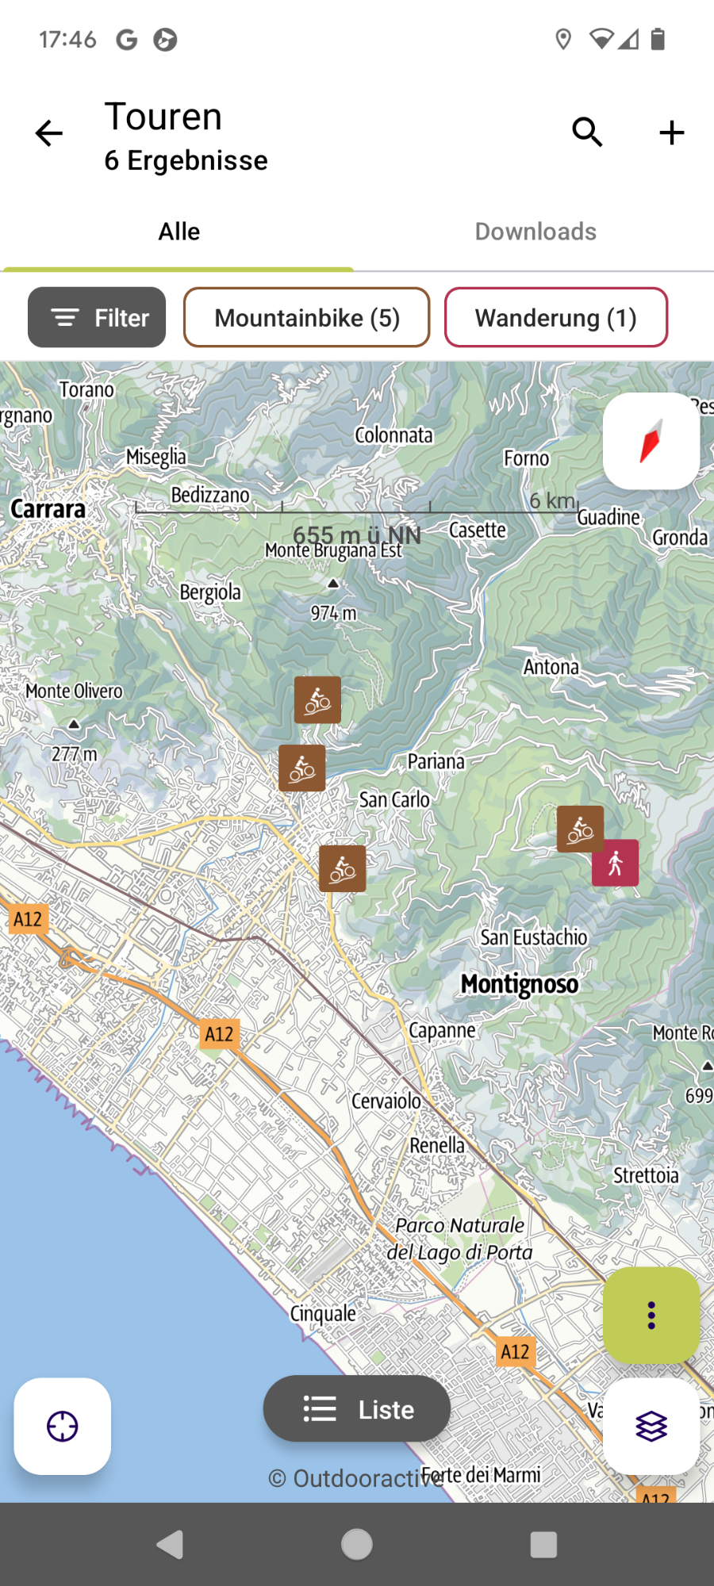Open the green three-dot options button
Image resolution: width=714 pixels, height=1586 pixels.
[651, 1316]
